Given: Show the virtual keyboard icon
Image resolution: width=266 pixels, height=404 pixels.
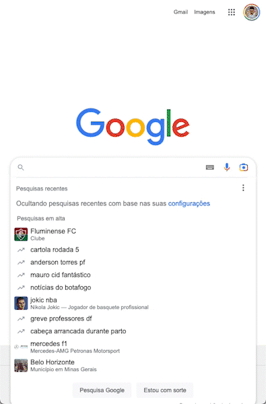Looking at the screenshot, I should click(210, 168).
